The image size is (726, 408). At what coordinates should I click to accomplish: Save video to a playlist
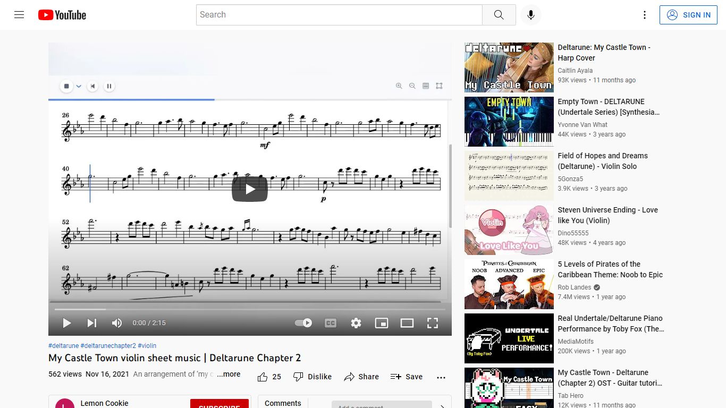click(407, 377)
